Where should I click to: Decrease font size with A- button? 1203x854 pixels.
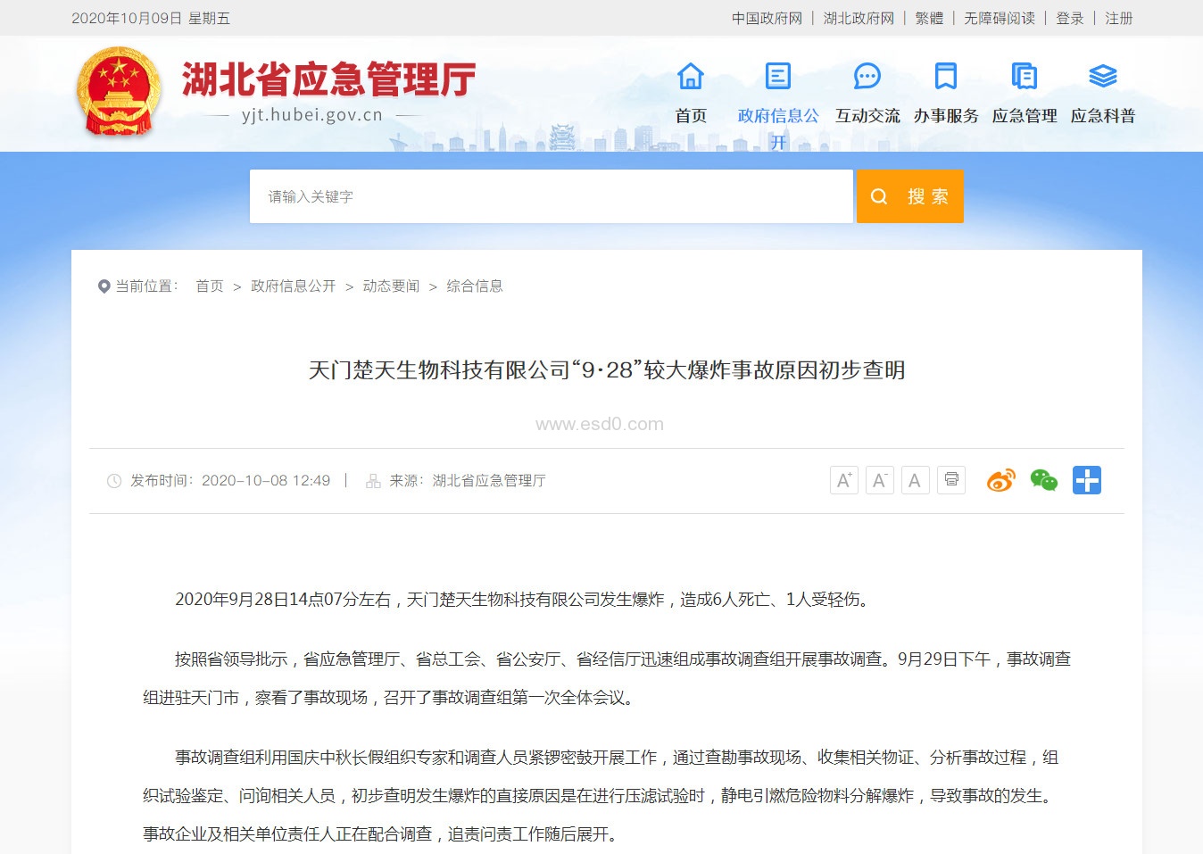pyautogui.click(x=880, y=480)
